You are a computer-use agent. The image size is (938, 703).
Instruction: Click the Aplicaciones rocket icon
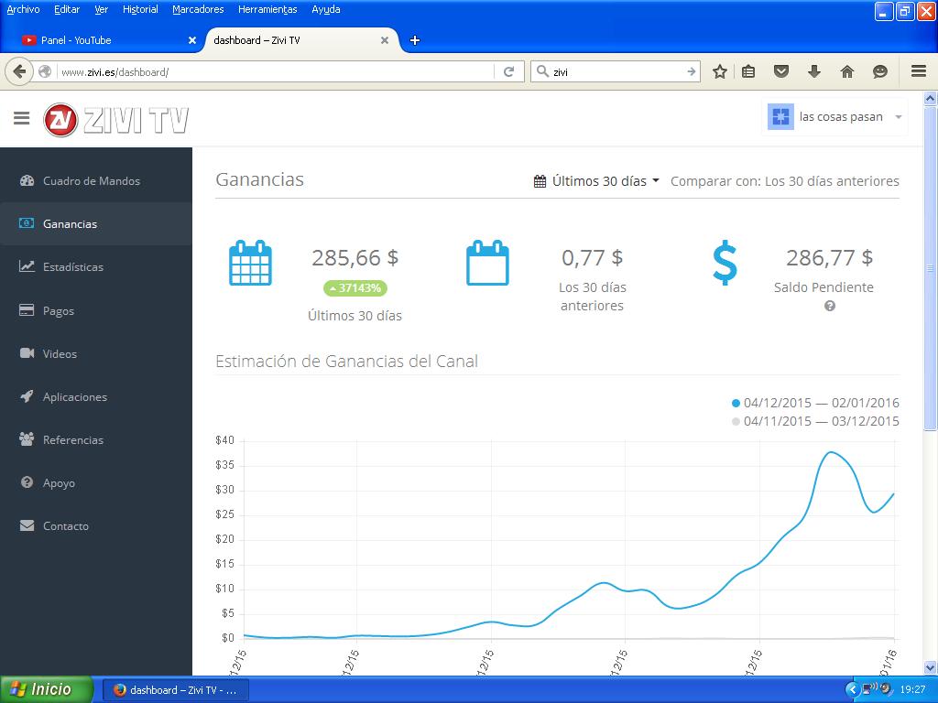(27, 397)
